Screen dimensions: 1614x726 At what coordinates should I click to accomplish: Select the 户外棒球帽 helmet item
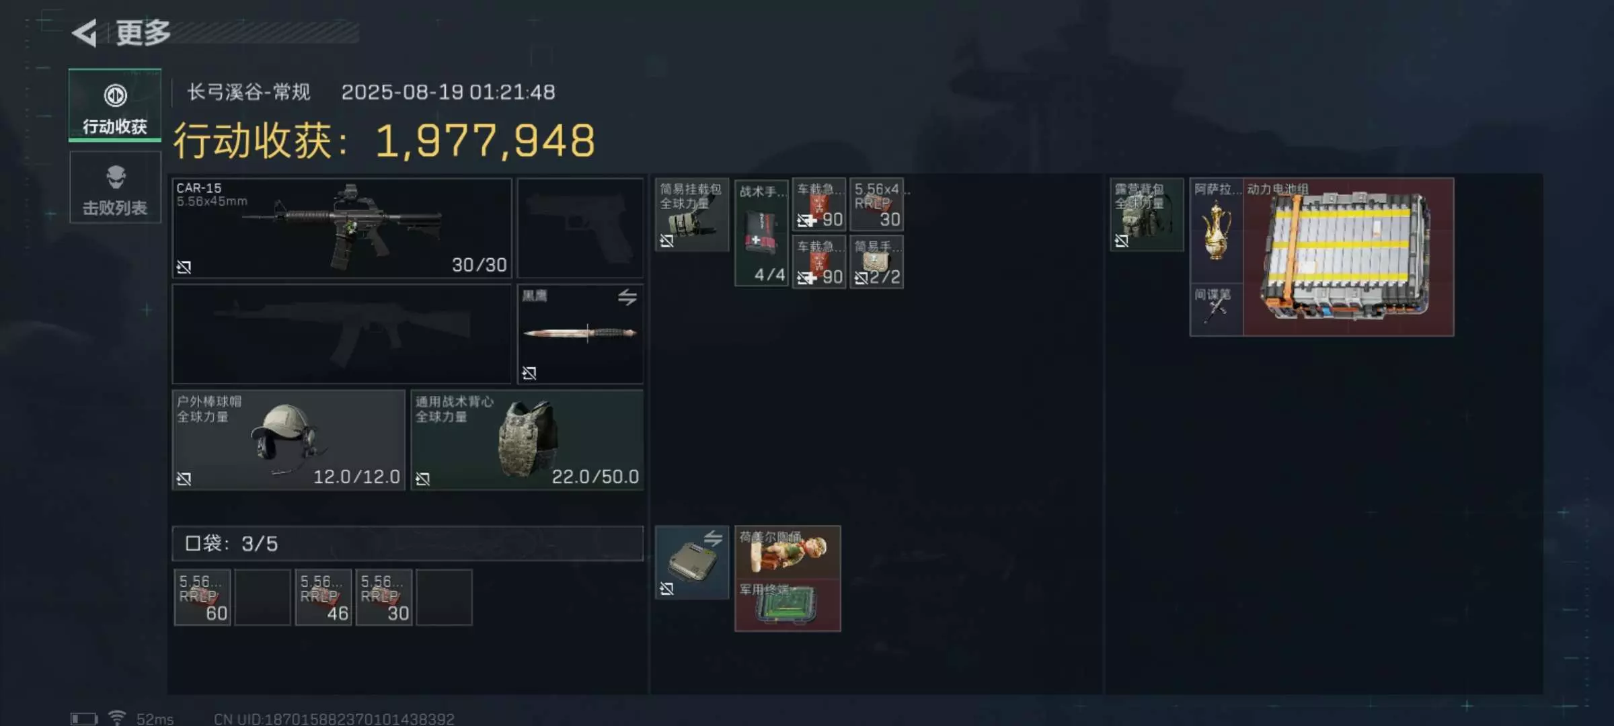(289, 440)
